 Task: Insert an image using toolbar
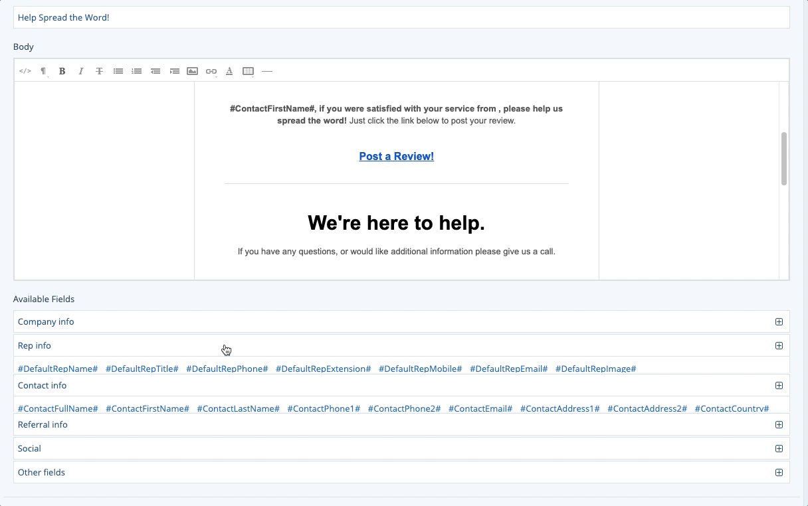(x=192, y=71)
